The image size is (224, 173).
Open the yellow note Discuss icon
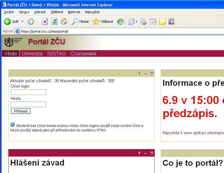(x=162, y=22)
